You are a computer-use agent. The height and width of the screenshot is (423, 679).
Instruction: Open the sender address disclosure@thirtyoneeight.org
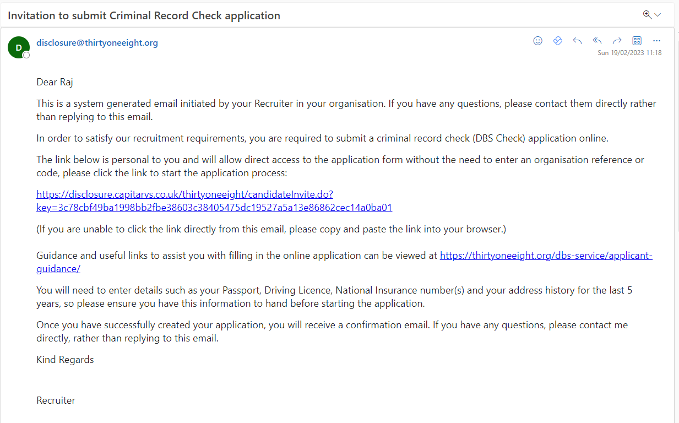(x=97, y=43)
